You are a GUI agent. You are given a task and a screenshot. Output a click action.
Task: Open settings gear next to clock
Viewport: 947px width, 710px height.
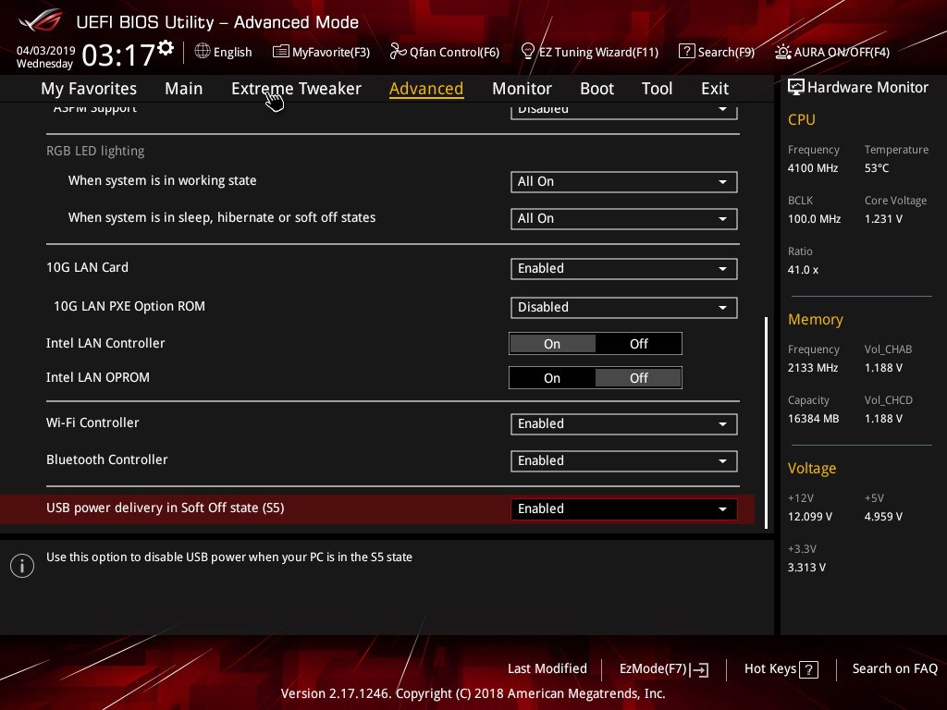pos(166,47)
